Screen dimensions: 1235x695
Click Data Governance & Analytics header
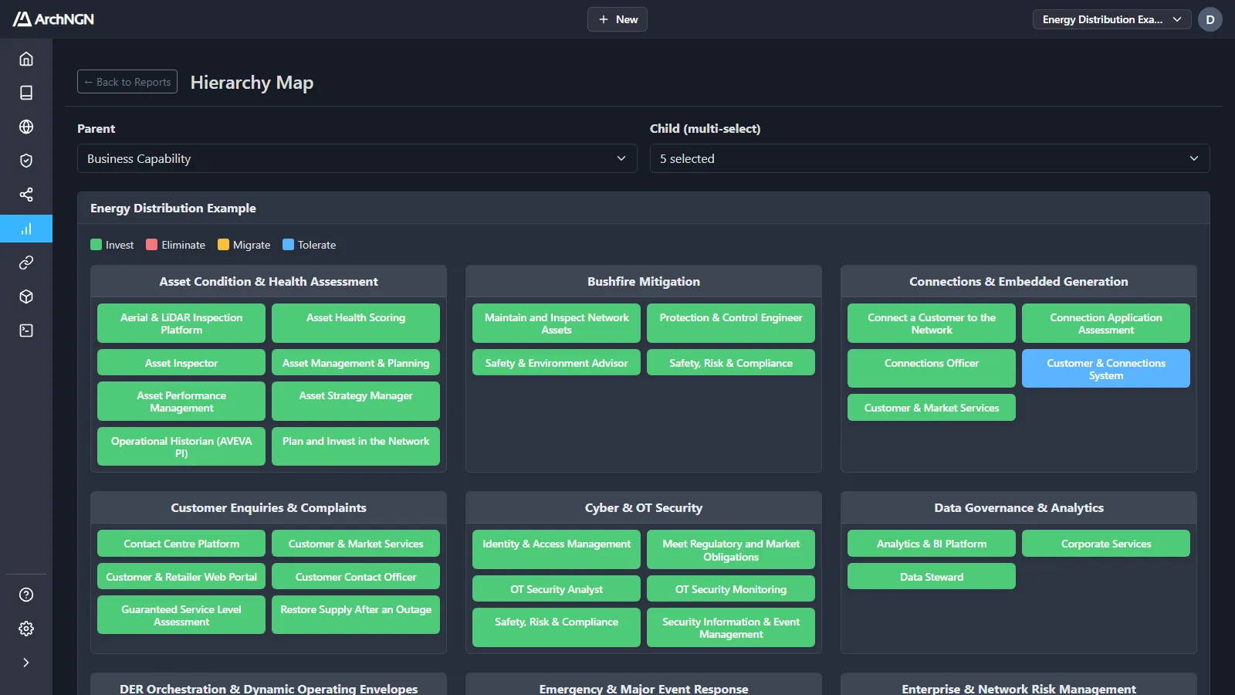coord(1019,508)
